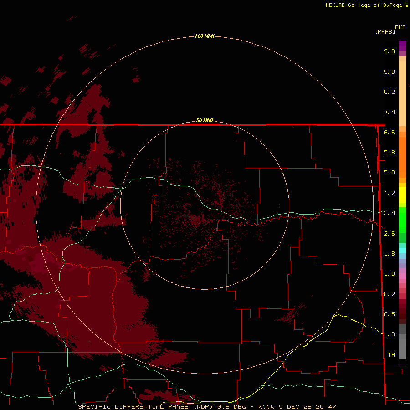Pick the bright green segment of the color scale
The image size is (410, 410).
pyautogui.click(x=402, y=220)
